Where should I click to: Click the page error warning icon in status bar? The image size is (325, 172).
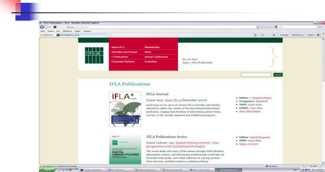tap(41, 166)
